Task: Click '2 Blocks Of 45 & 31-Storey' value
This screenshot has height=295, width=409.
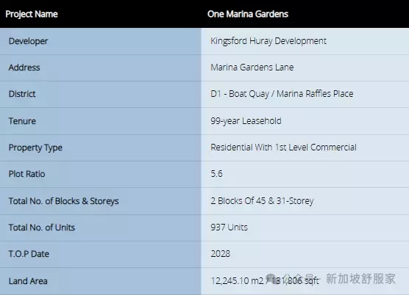Action: [x=262, y=201]
